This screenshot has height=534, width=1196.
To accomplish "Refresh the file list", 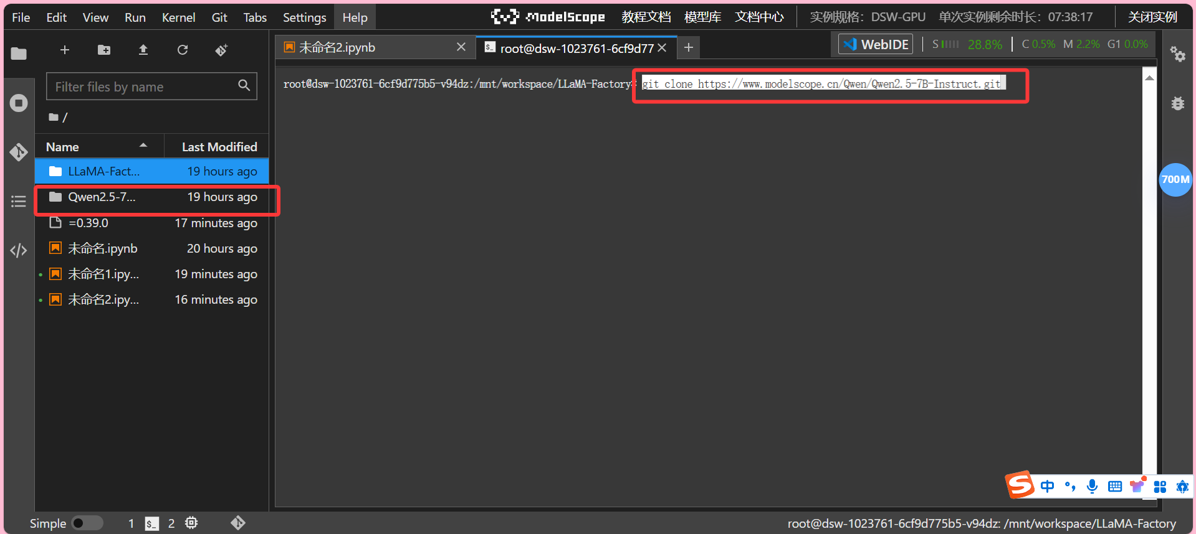I will click(183, 50).
